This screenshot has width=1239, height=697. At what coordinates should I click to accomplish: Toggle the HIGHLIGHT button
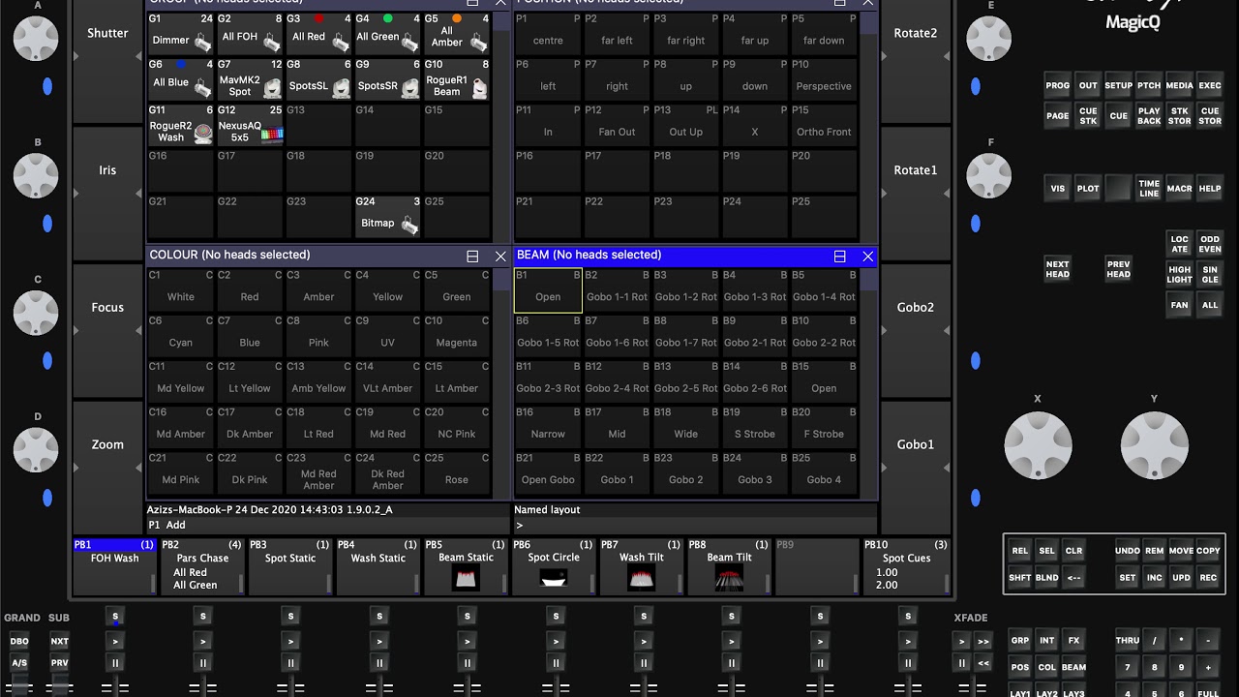(1179, 275)
